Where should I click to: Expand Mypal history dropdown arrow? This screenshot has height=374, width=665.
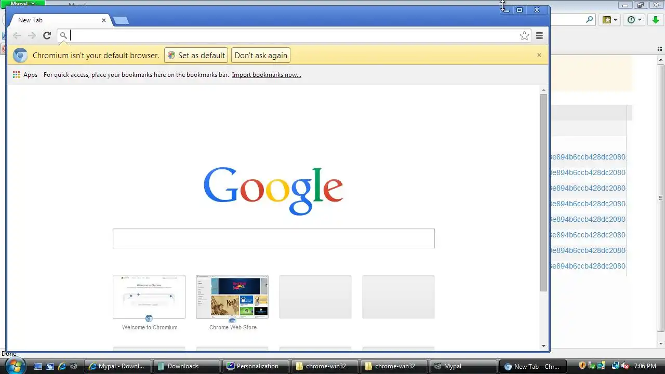[x=640, y=20]
